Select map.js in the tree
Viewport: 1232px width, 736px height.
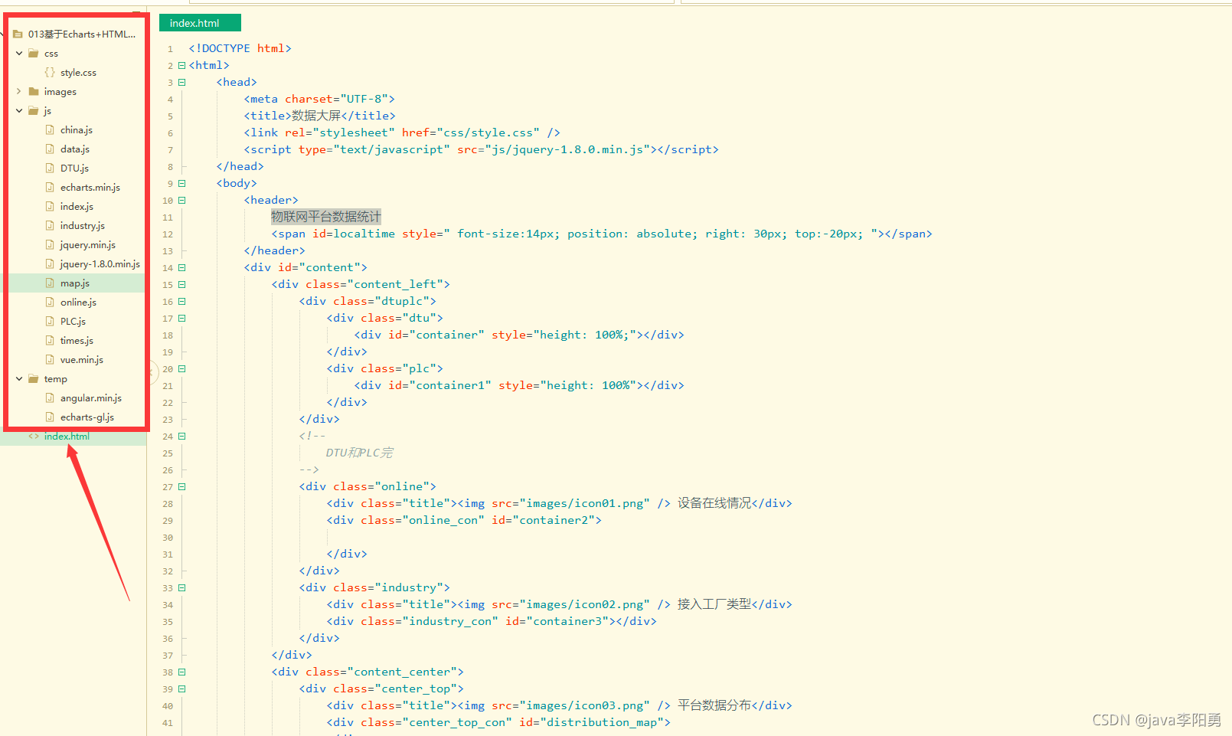point(75,283)
